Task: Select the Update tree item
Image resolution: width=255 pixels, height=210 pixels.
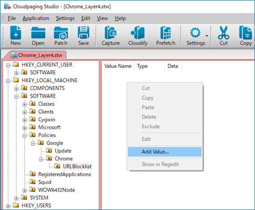Action: [63, 151]
